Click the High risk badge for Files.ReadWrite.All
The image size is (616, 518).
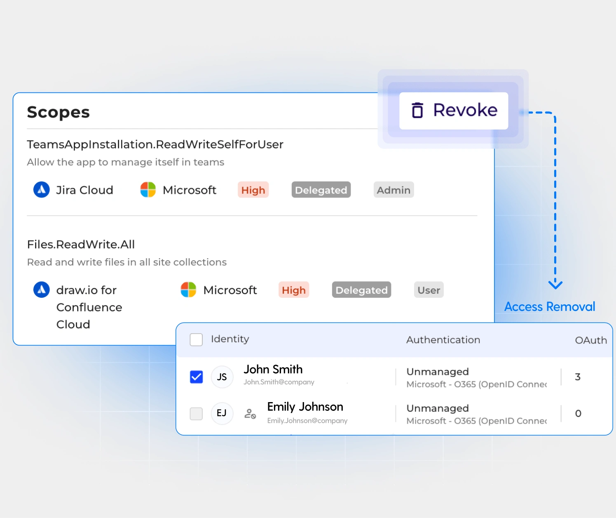point(293,290)
